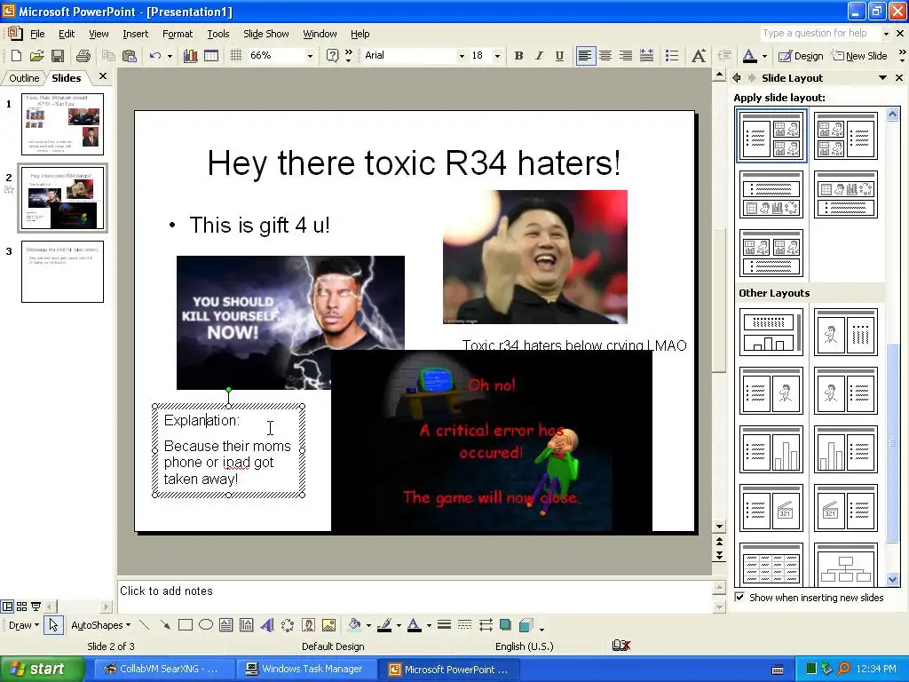Viewport: 909px width, 682px height.
Task: Open the File menu
Action: [37, 34]
